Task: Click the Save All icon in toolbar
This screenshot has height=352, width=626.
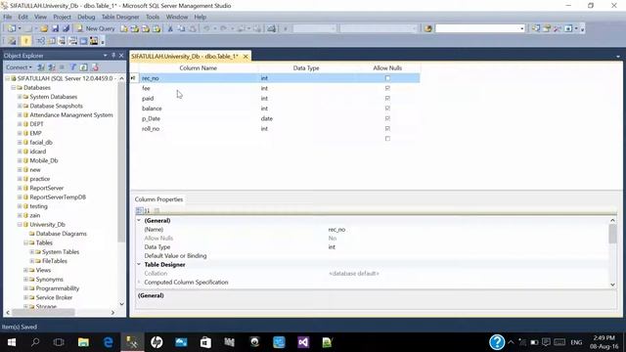Action: (66, 28)
